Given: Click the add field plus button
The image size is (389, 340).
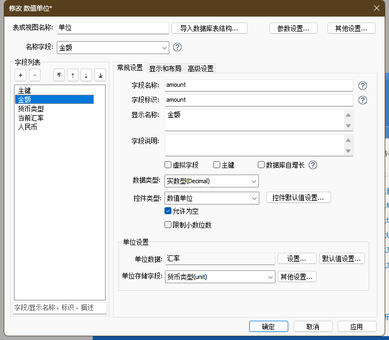Looking at the screenshot, I should click(20, 75).
